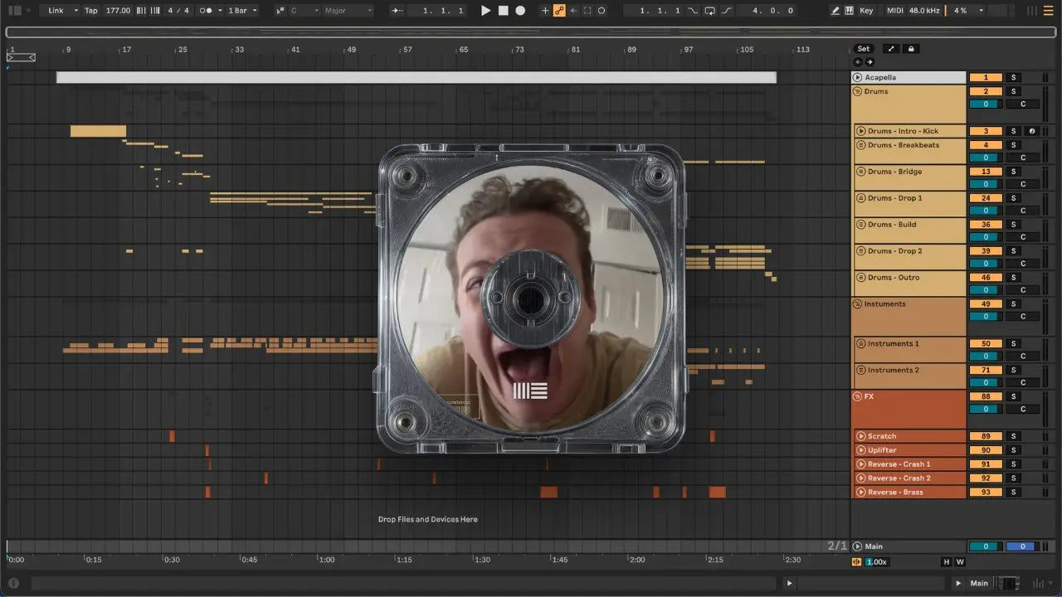Toggle the browser panel icon in top-left
The width and height of the screenshot is (1062, 597).
(14, 11)
